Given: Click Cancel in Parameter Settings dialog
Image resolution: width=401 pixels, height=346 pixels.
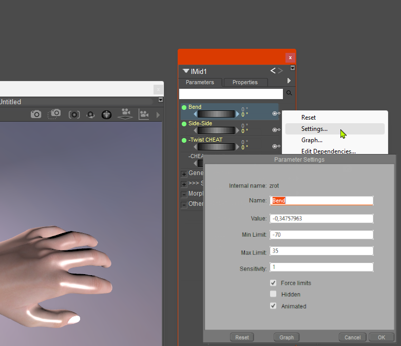Looking at the screenshot, I should pyautogui.click(x=352, y=337).
